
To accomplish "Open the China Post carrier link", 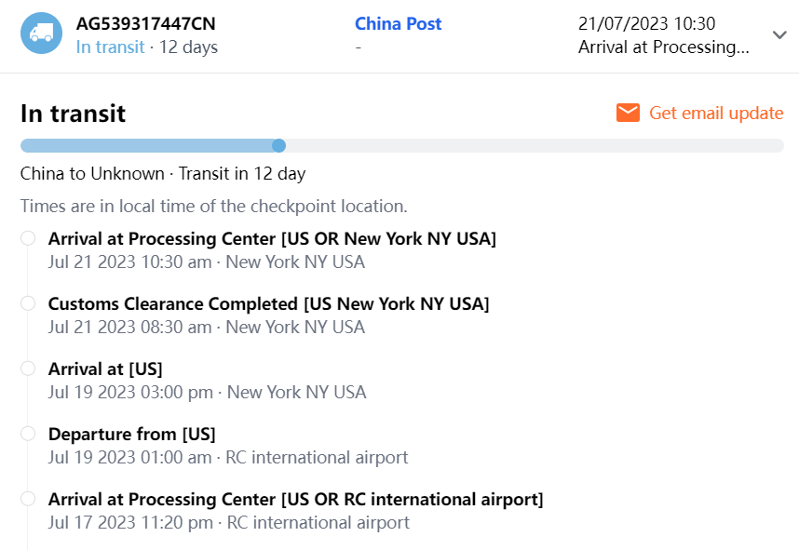I will pyautogui.click(x=398, y=24).
